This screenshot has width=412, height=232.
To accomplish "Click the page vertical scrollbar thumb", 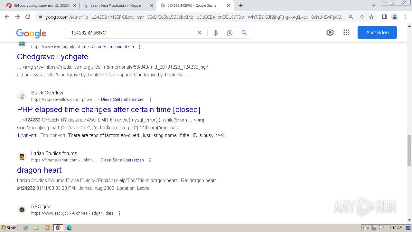I will coord(409,150).
